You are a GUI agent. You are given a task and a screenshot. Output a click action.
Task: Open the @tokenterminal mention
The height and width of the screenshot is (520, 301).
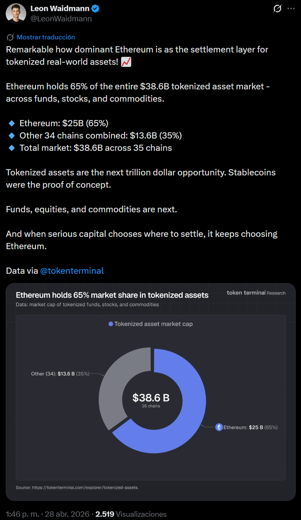tap(72, 271)
